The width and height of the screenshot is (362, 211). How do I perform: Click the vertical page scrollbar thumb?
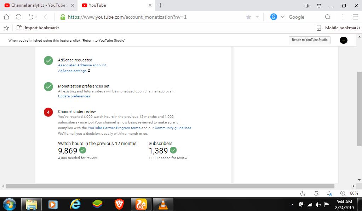pyautogui.click(x=359, y=109)
